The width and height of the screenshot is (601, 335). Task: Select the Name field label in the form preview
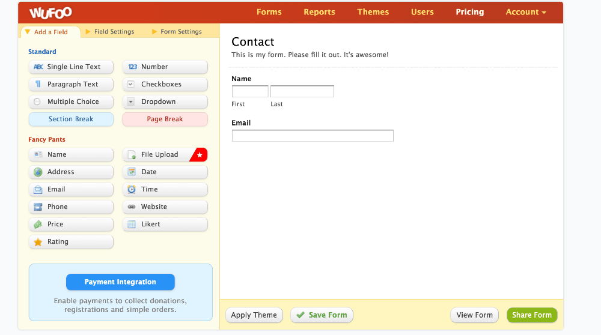(x=242, y=79)
